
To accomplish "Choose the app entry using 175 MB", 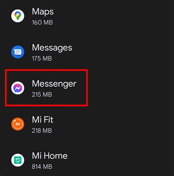I will coord(87,52).
